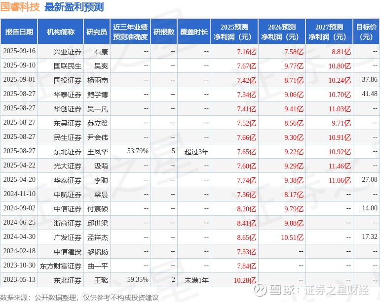Click target price 41.48

pyautogui.click(x=370, y=94)
